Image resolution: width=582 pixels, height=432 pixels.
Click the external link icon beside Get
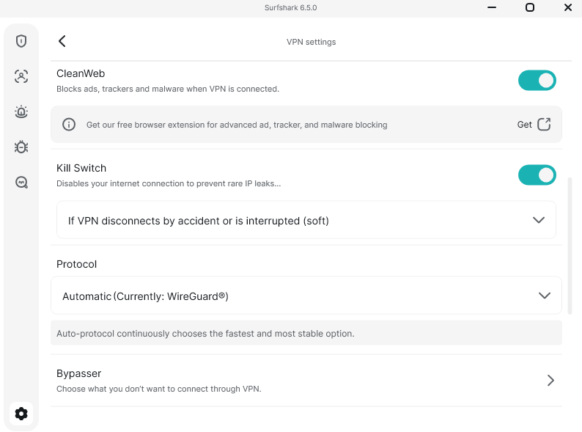544,124
